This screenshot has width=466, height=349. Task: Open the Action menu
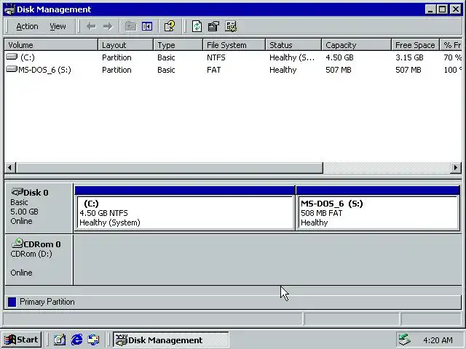pyautogui.click(x=27, y=27)
